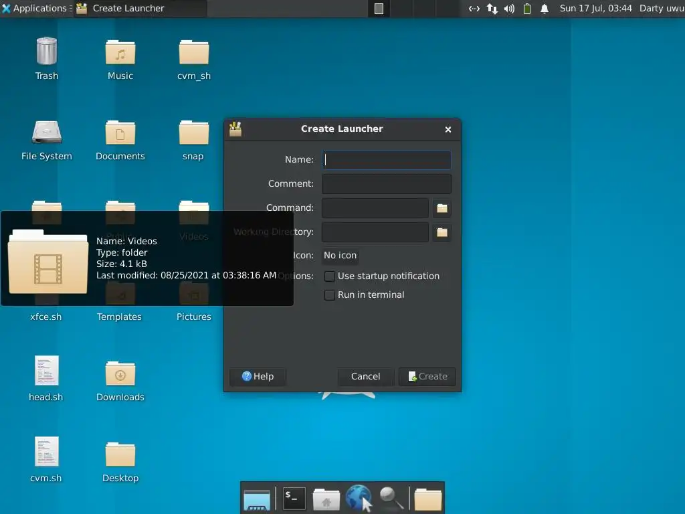Open the network connection tray icon
685x514 pixels.
(474, 9)
